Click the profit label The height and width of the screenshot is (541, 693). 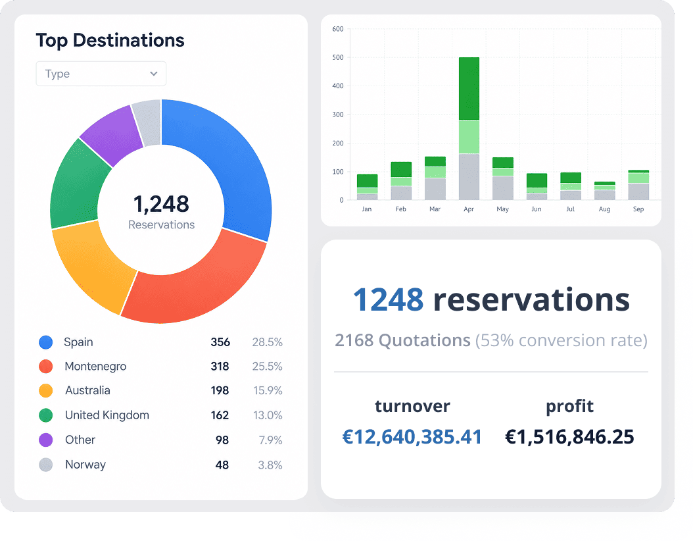tap(569, 406)
